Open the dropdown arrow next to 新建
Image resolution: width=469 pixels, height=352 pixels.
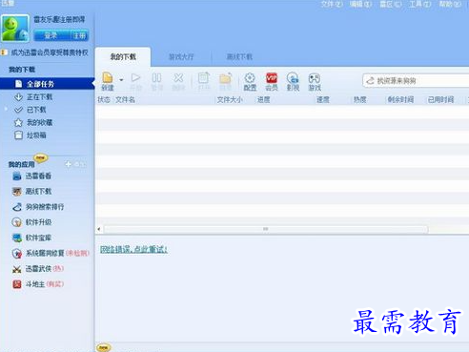coord(121,80)
